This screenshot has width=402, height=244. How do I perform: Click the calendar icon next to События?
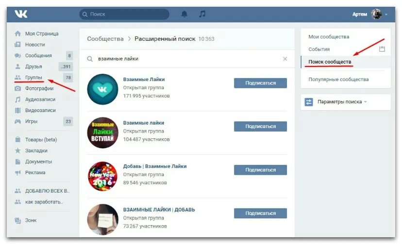click(382, 49)
